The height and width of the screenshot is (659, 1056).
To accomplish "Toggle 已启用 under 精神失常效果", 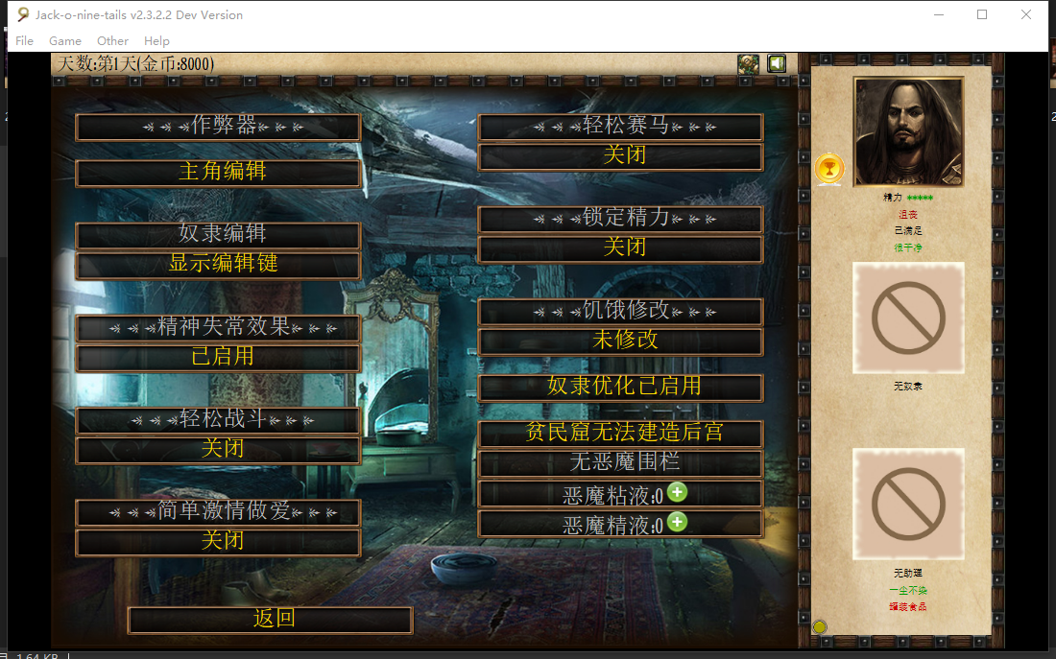I will point(218,357).
